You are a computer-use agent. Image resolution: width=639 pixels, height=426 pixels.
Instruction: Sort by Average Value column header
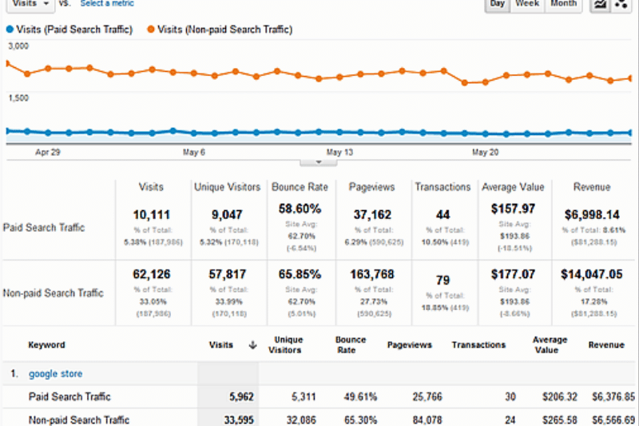click(550, 345)
